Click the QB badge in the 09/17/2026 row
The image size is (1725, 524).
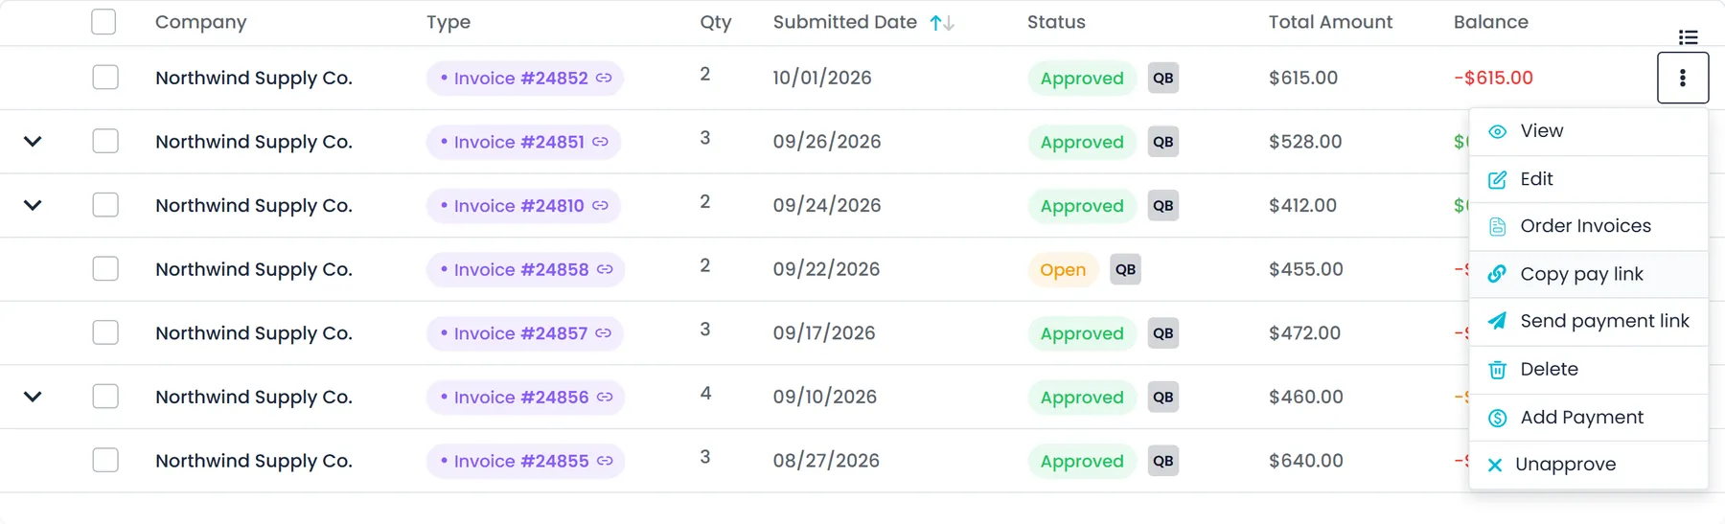pyautogui.click(x=1162, y=333)
